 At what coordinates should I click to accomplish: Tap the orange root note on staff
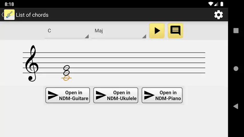click(66, 78)
